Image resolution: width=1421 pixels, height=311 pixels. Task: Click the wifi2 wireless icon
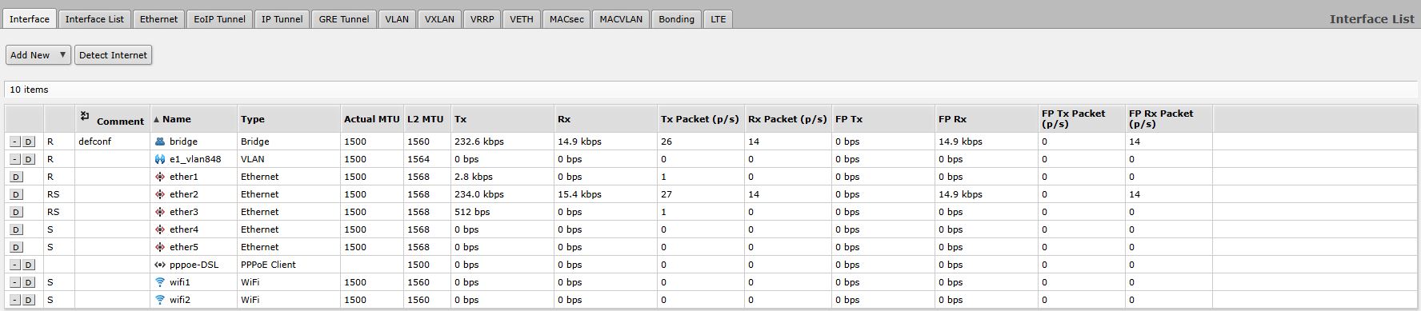click(160, 300)
